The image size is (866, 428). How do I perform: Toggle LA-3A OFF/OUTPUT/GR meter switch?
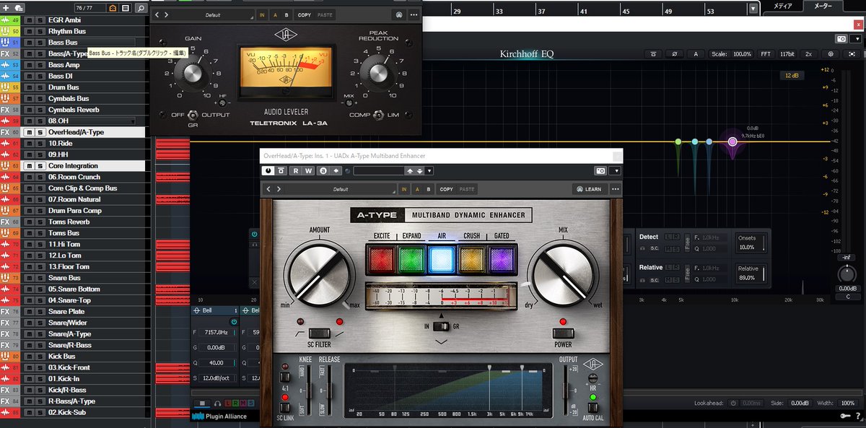[193, 115]
